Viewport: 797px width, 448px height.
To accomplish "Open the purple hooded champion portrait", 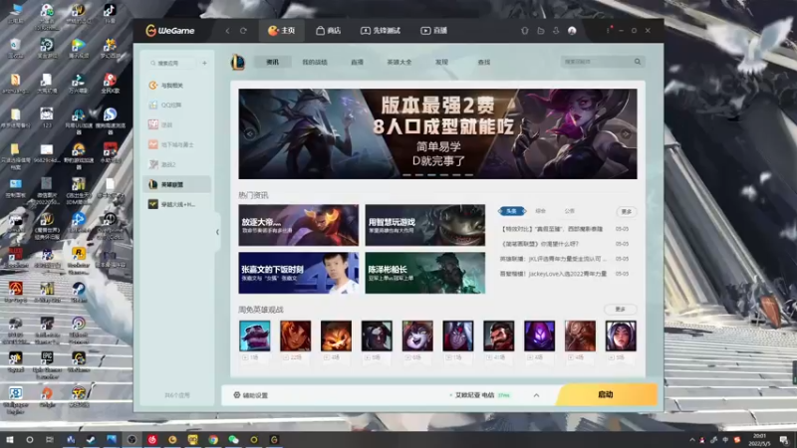I will pyautogui.click(x=539, y=336).
